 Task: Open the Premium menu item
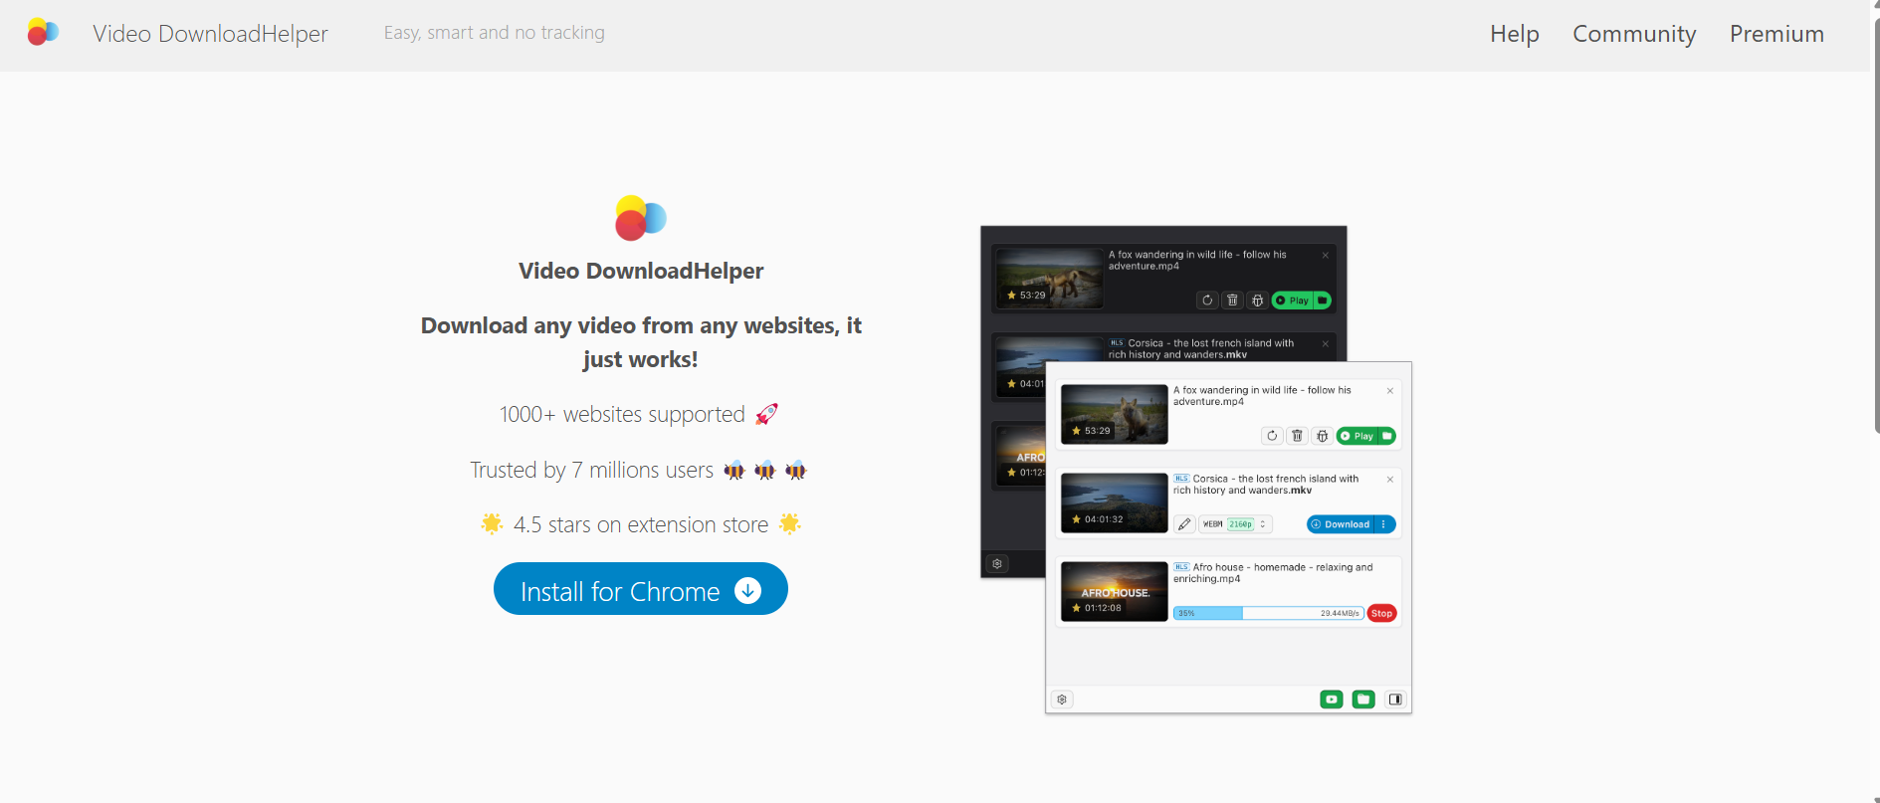[x=1776, y=34]
